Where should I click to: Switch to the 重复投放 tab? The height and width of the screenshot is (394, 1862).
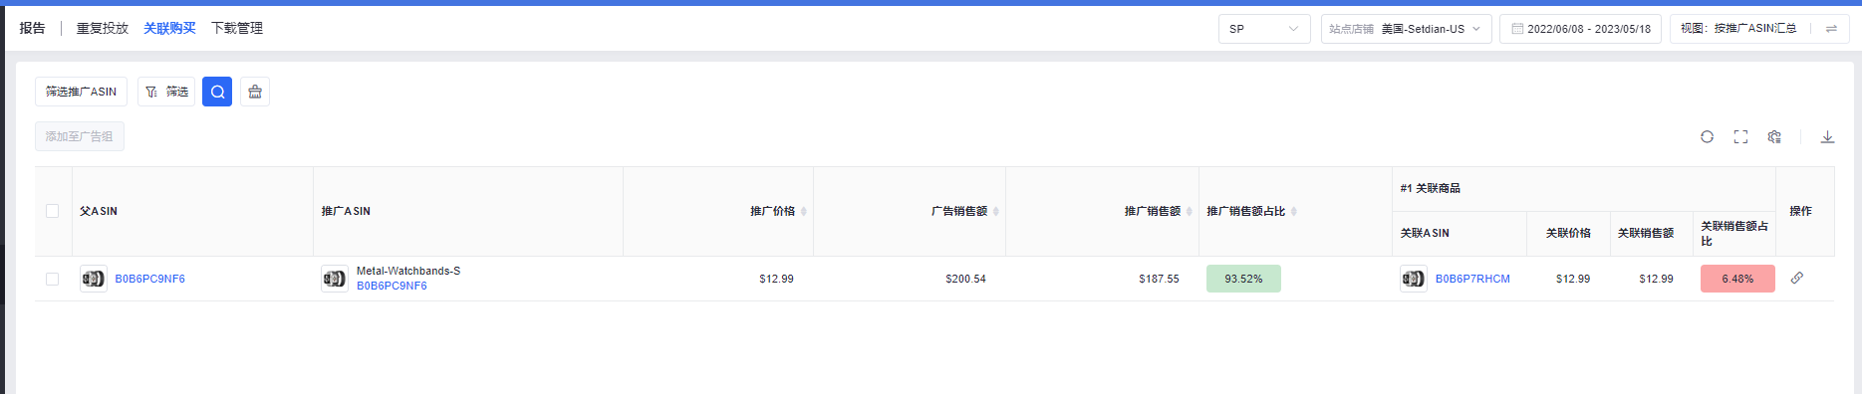pyautogui.click(x=103, y=28)
